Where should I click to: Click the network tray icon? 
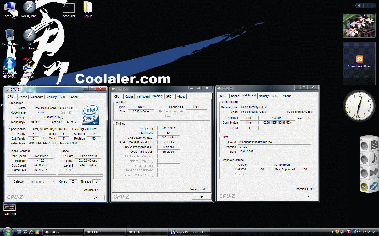354,232
